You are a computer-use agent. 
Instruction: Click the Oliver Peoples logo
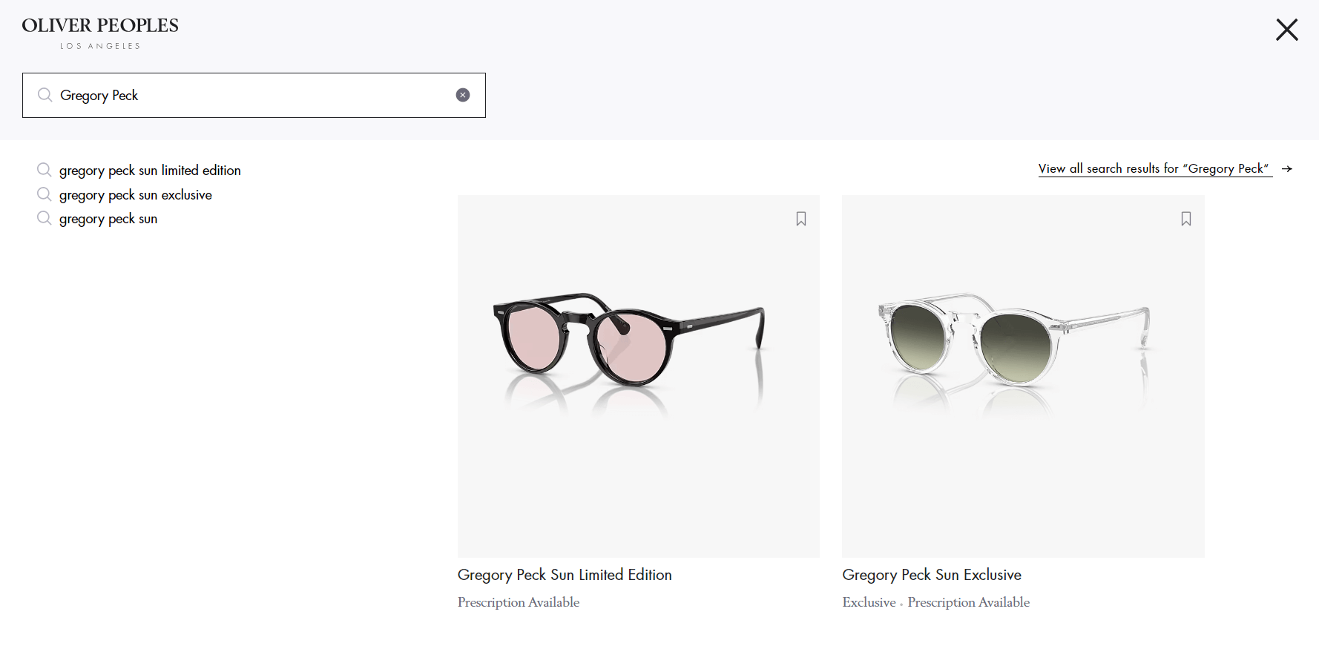coord(99,31)
